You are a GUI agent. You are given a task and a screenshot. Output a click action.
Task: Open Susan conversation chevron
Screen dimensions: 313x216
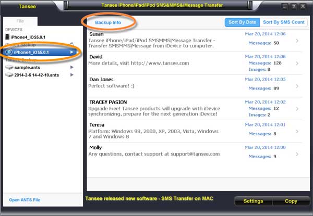coord(297,41)
